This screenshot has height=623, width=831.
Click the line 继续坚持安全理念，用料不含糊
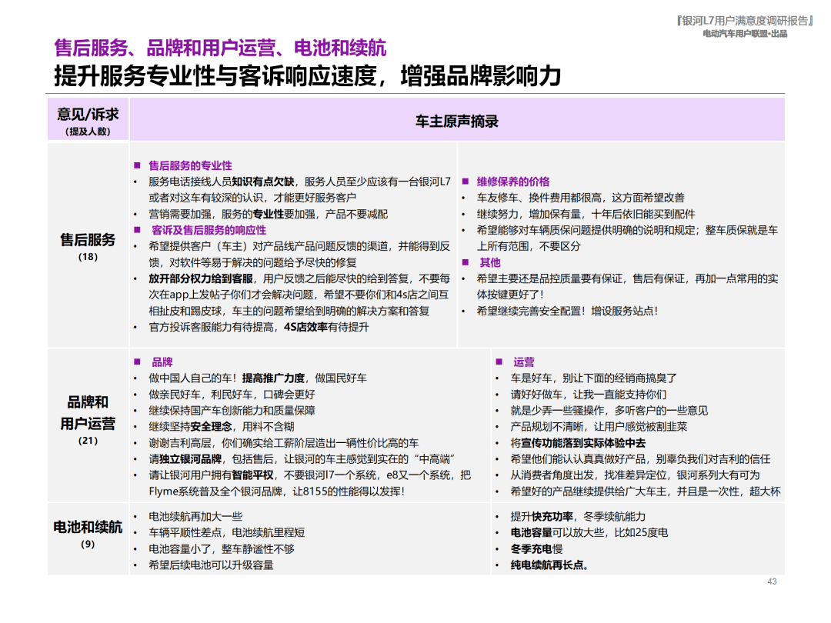222,427
